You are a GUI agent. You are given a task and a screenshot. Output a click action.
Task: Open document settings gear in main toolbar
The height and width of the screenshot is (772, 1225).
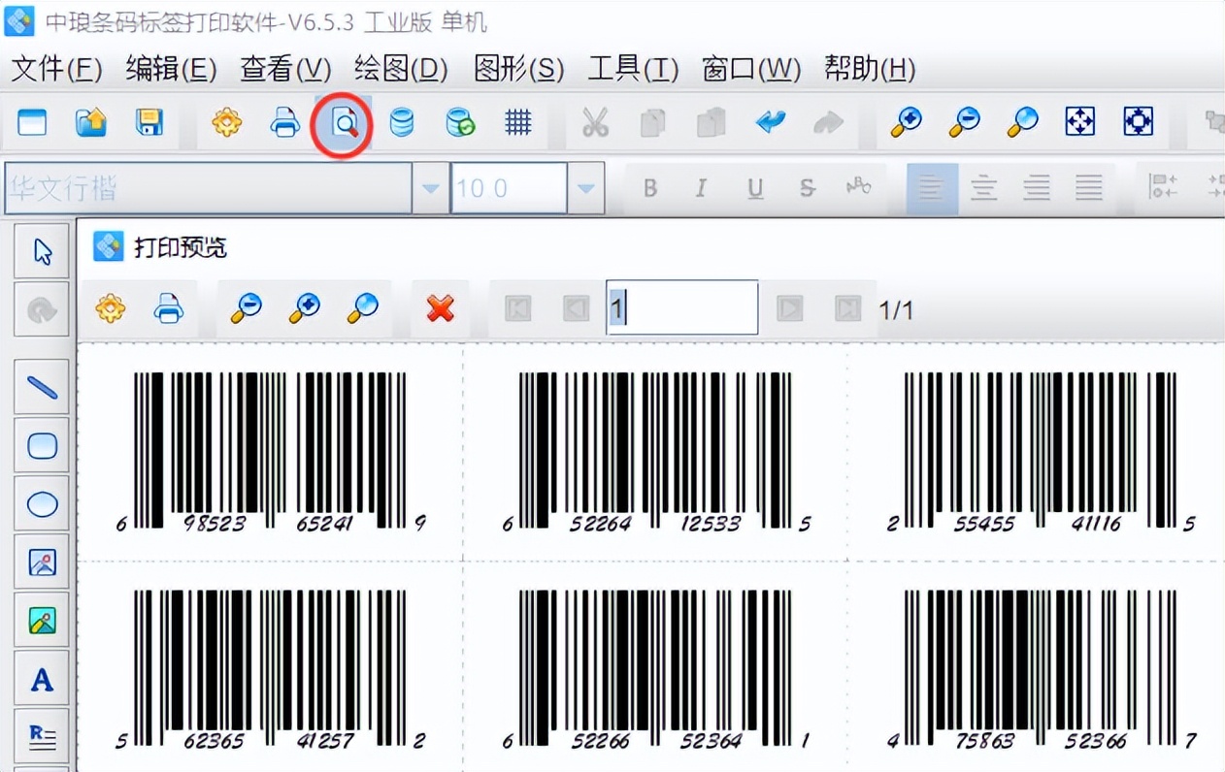tap(226, 122)
